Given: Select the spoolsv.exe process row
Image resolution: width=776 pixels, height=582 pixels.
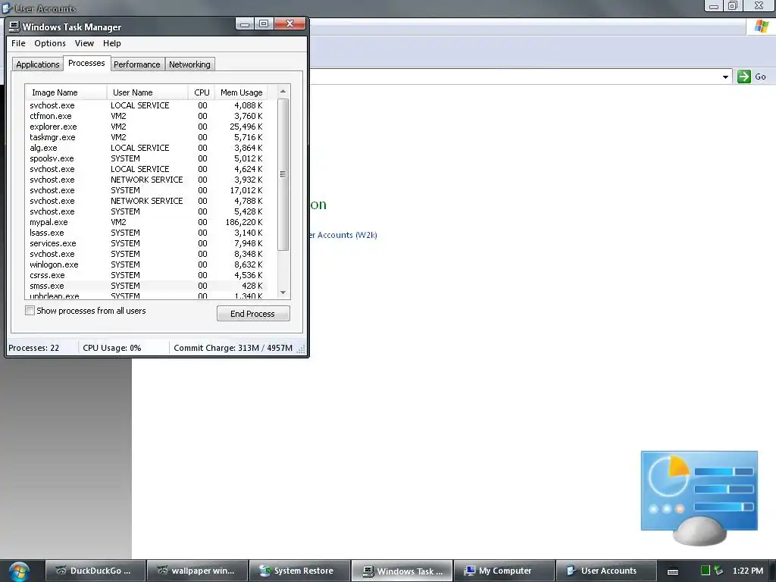Looking at the screenshot, I should (146, 158).
